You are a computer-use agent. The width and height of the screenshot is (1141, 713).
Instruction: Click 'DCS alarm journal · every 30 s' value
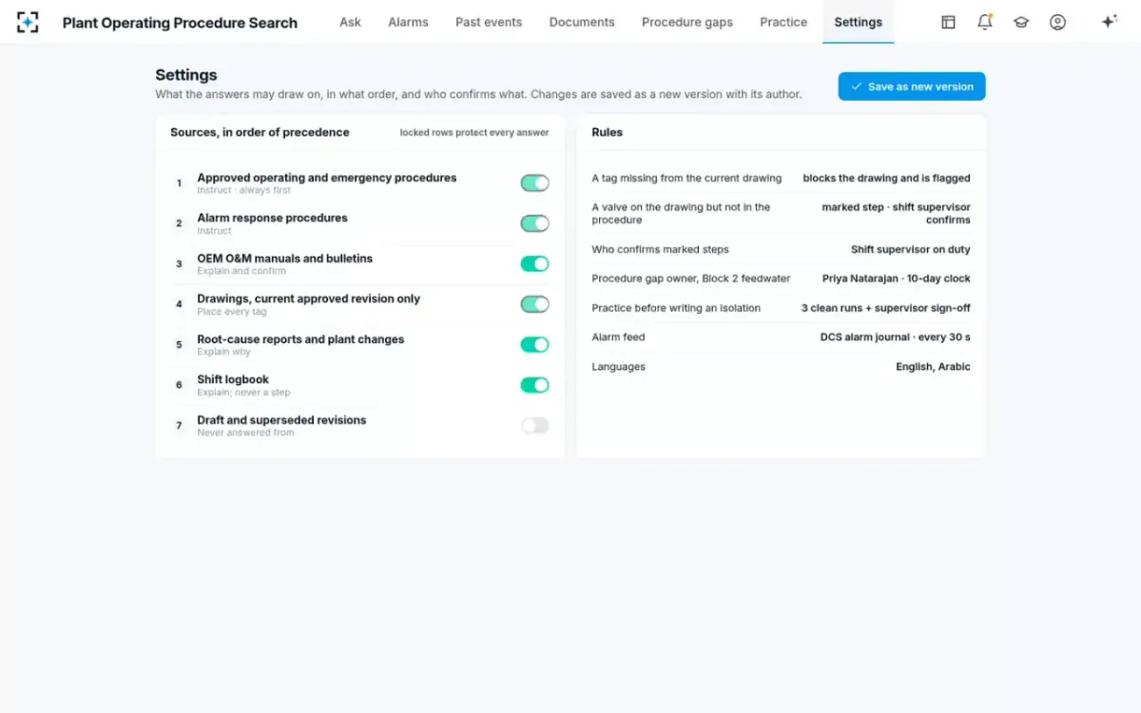pos(896,337)
